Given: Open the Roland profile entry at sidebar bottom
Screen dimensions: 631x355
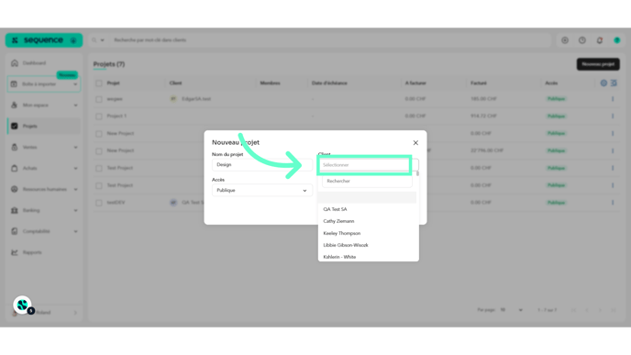Looking at the screenshot, I should coord(43,312).
